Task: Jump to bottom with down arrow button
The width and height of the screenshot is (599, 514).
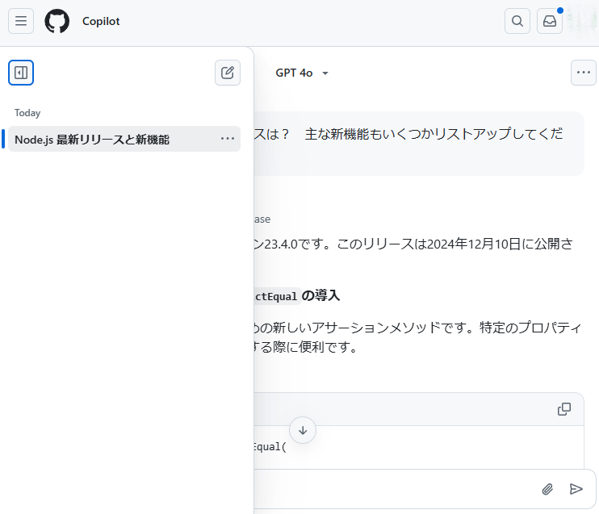Action: (x=303, y=430)
